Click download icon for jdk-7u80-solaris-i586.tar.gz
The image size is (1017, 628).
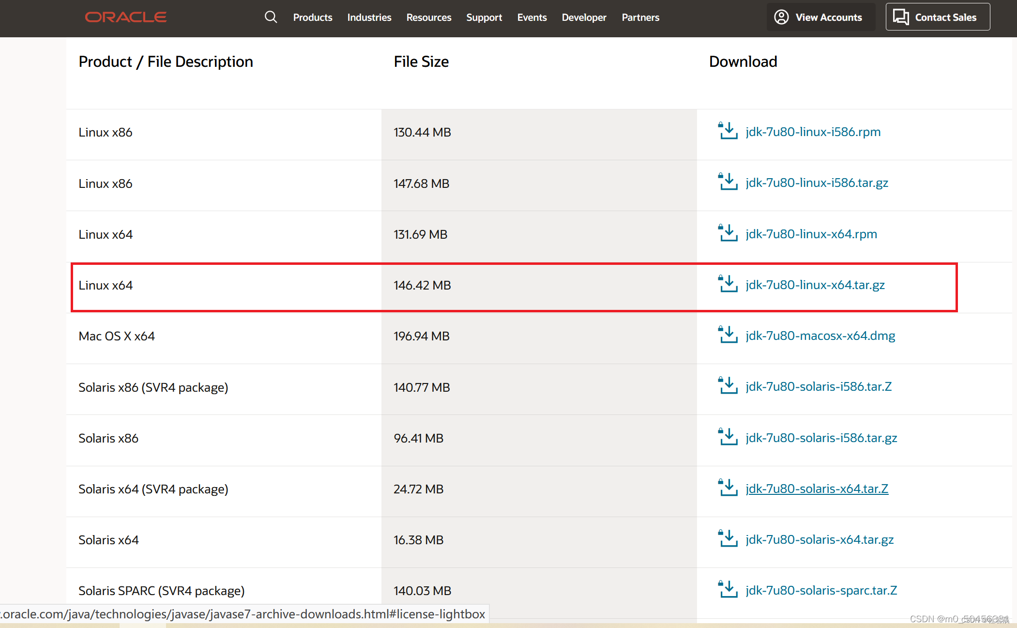point(728,437)
